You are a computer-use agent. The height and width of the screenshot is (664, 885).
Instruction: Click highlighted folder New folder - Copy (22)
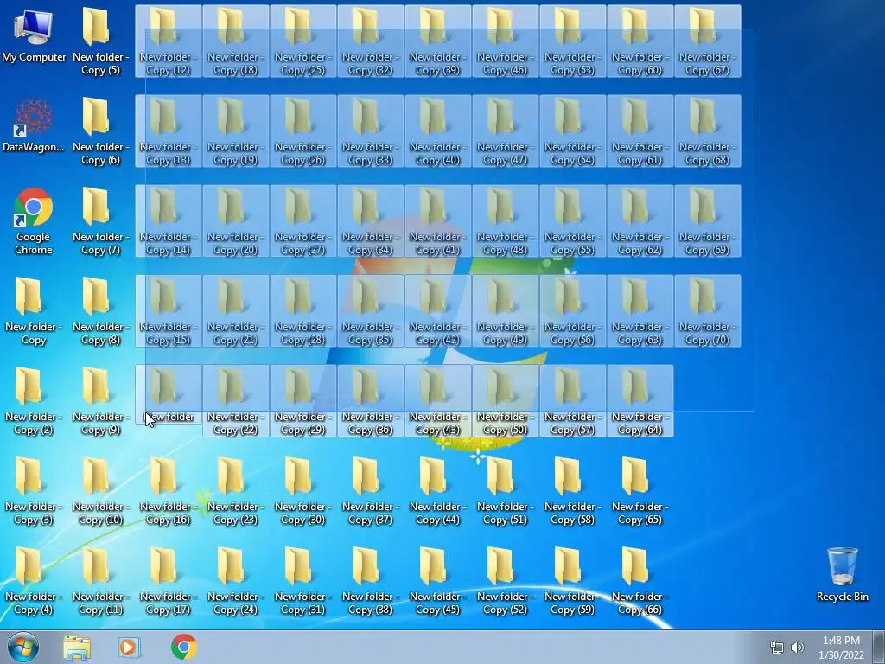coord(235,400)
